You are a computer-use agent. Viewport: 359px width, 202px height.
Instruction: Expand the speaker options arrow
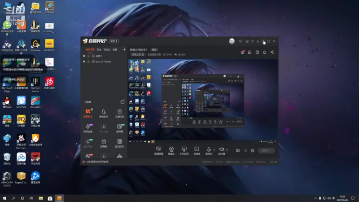227,150
